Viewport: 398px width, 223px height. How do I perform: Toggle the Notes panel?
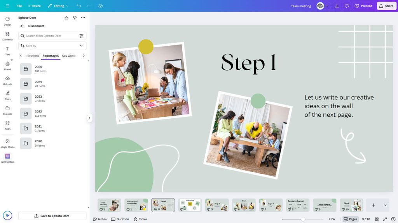tap(100, 219)
